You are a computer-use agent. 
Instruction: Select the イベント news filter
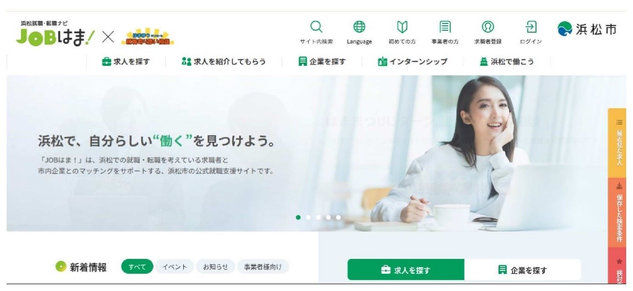[174, 267]
